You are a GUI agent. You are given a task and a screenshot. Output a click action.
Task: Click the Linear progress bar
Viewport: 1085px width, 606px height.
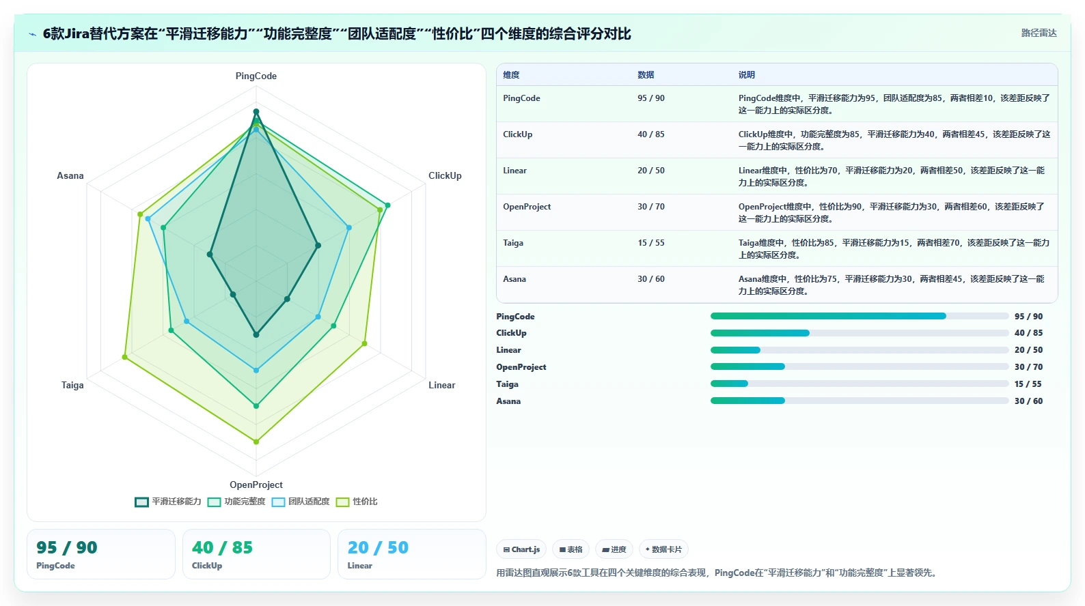[x=860, y=350]
